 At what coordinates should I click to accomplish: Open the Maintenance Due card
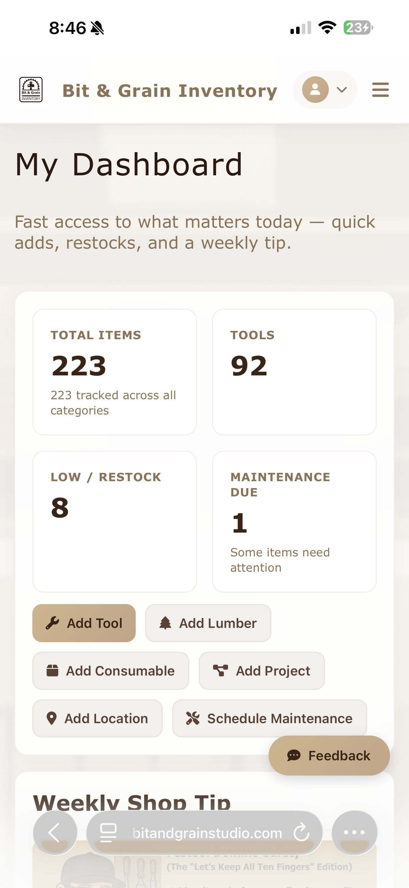tap(294, 521)
